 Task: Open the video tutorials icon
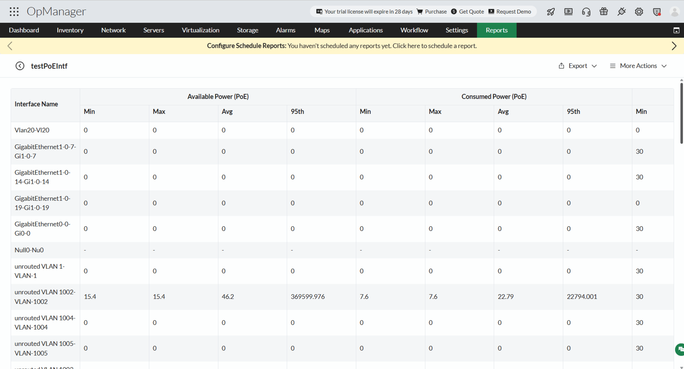568,12
